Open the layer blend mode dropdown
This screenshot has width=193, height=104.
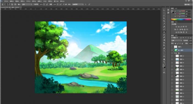[176, 40]
